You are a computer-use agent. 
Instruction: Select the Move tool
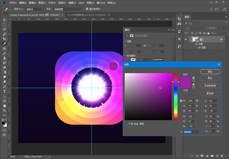pos(4,20)
